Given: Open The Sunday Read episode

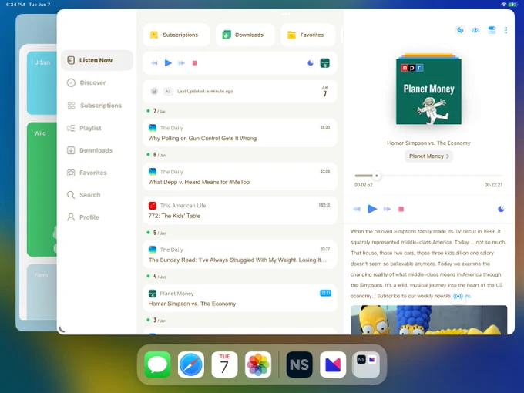Looking at the screenshot, I should [x=240, y=254].
